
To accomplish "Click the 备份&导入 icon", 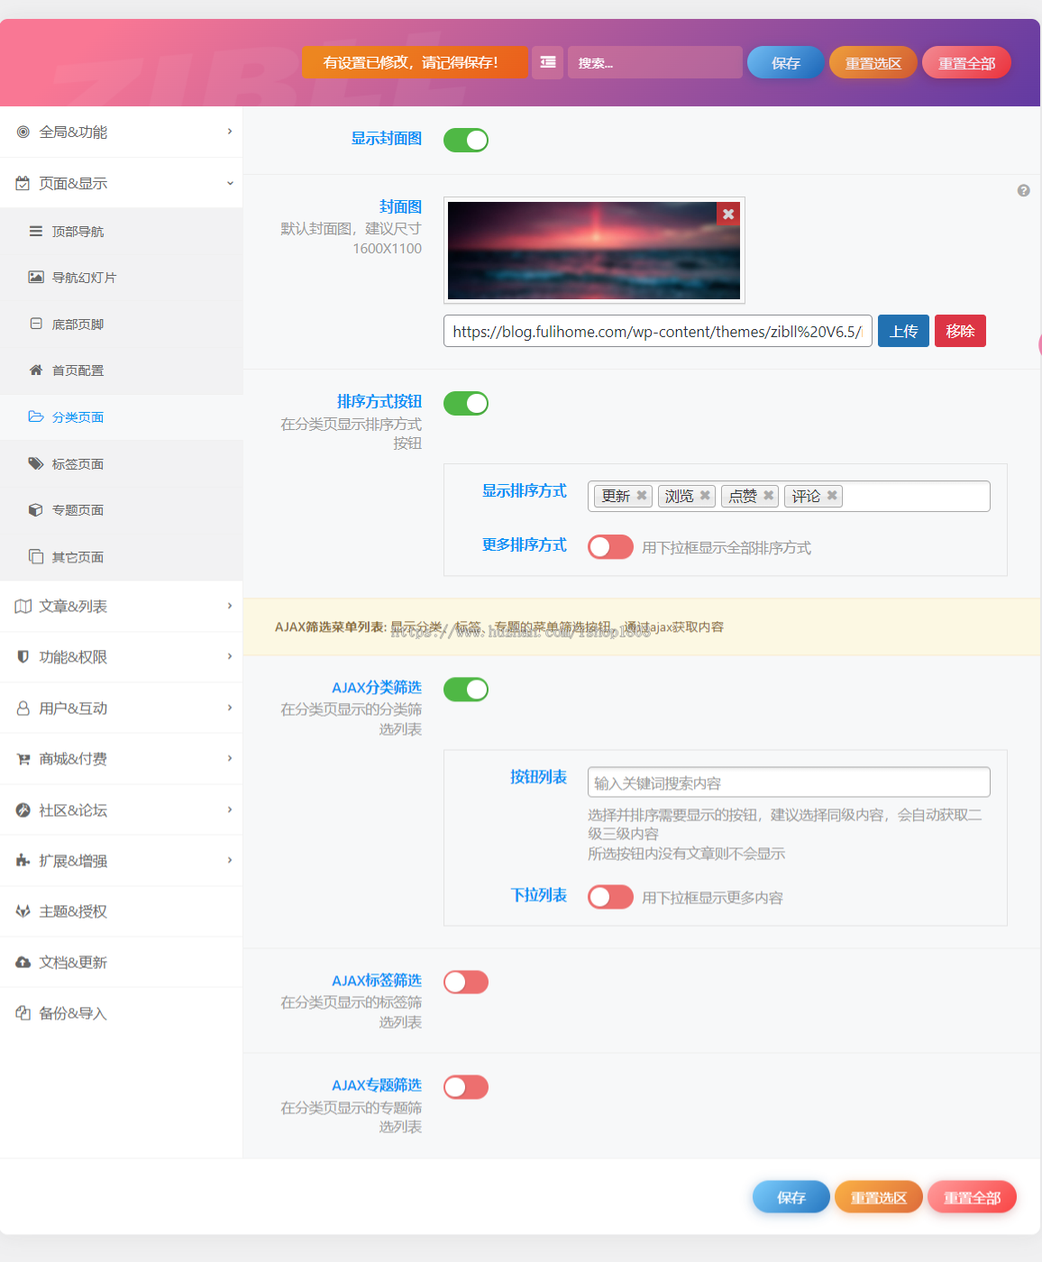I will (x=23, y=1013).
